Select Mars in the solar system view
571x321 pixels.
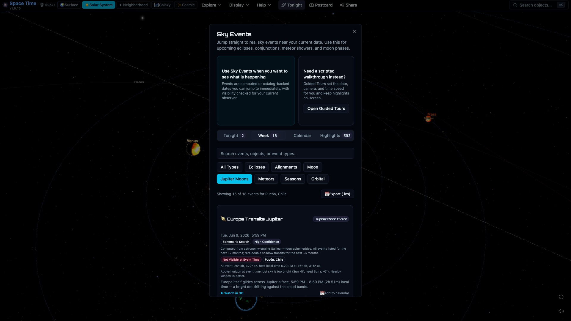coord(428,119)
